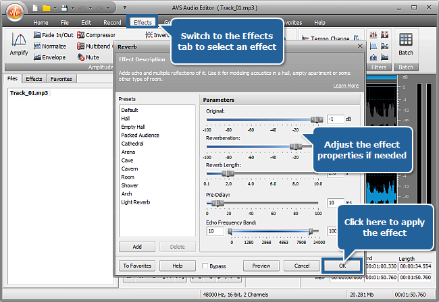Expand the dropdown arrow next to Save icon
The width and height of the screenshot is (439, 302).
[x=72, y=8]
